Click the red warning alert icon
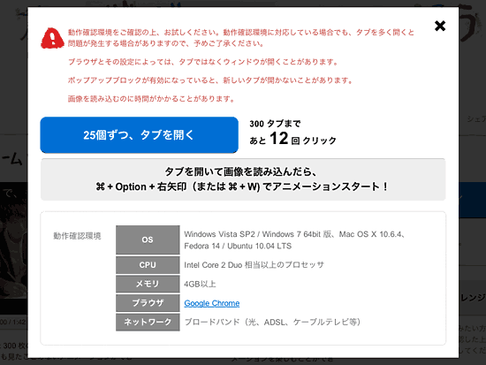Viewport: 486px width, 365px height. pos(52,38)
